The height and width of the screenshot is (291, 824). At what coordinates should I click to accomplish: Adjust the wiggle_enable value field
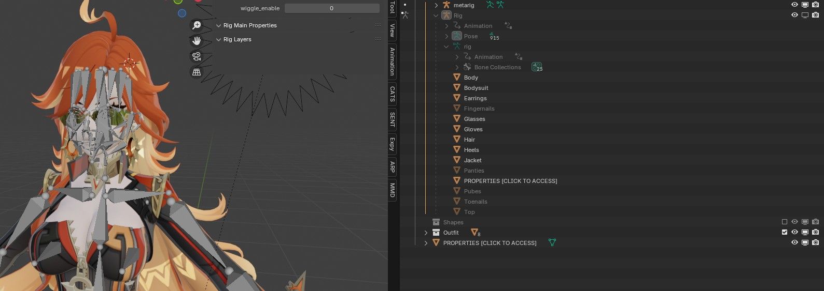point(332,8)
